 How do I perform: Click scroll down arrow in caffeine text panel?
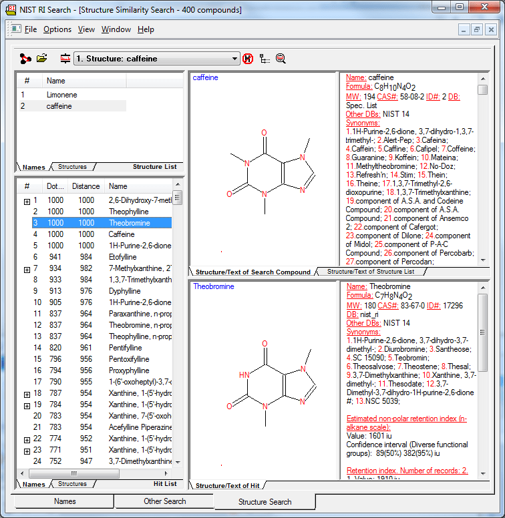(483, 260)
